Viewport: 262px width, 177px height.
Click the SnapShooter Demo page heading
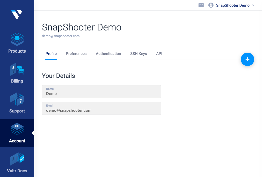tap(82, 27)
